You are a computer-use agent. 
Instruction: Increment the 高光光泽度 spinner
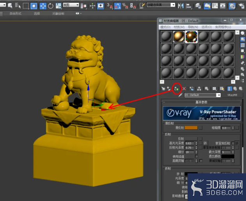click(196, 142)
